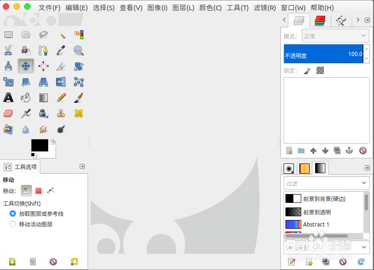The image size is (374, 270).
Task: Open the 图层(L) menu
Action: pos(183,8)
